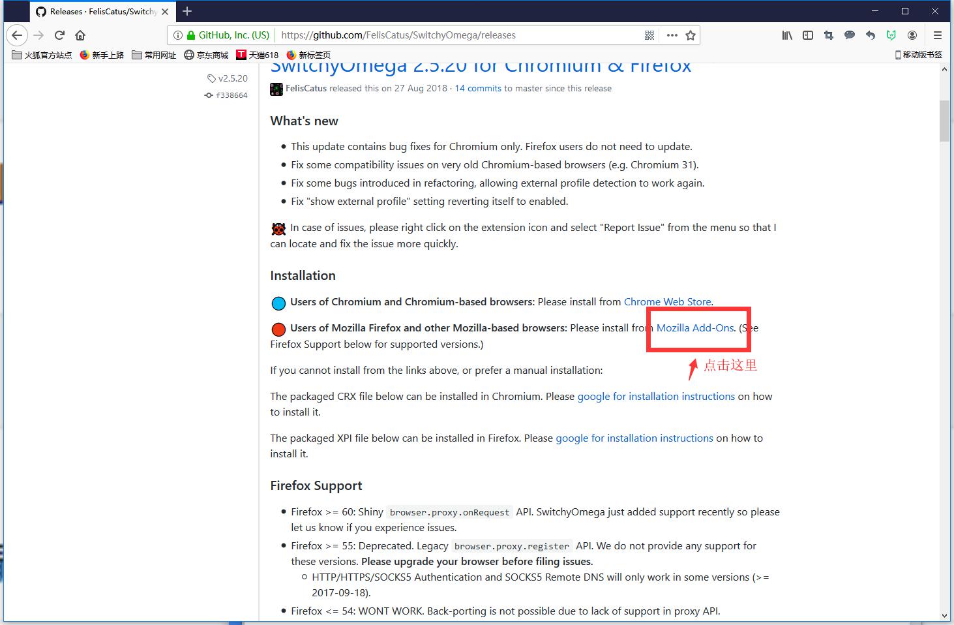Open the 新手上路 bookmark

[102, 55]
